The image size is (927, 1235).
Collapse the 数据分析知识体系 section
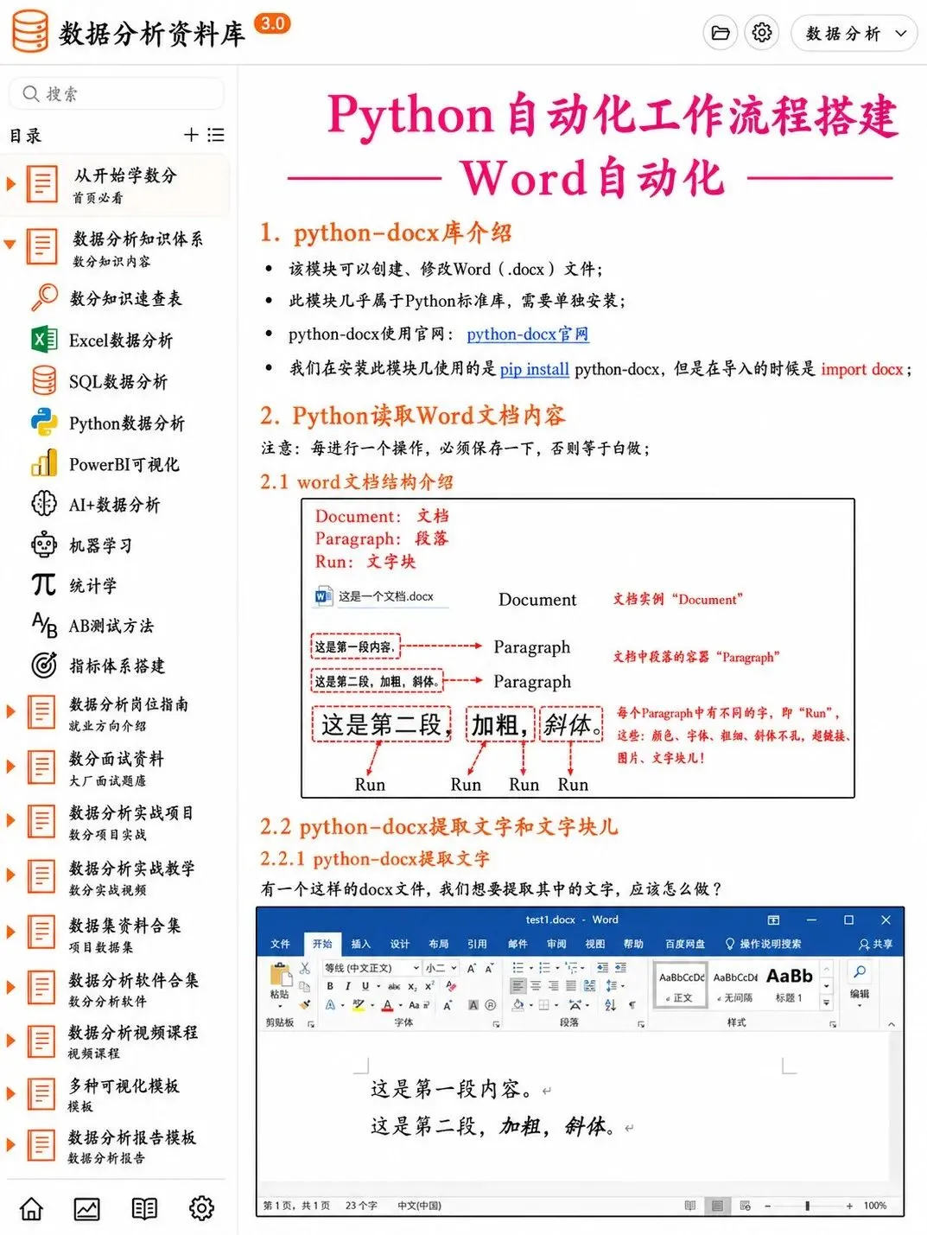click(10, 245)
